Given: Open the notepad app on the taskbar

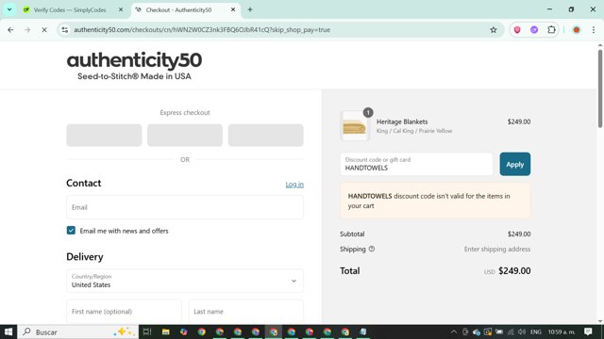Looking at the screenshot, I should tap(362, 331).
